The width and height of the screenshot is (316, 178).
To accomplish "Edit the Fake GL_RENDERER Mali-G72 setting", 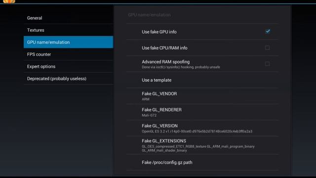I will [202, 112].
